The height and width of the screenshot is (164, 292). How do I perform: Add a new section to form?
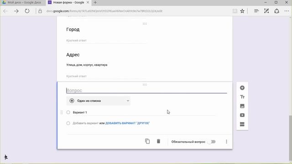point(242,124)
